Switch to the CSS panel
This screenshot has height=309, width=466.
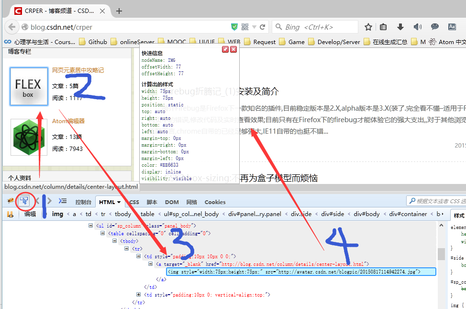point(134,202)
